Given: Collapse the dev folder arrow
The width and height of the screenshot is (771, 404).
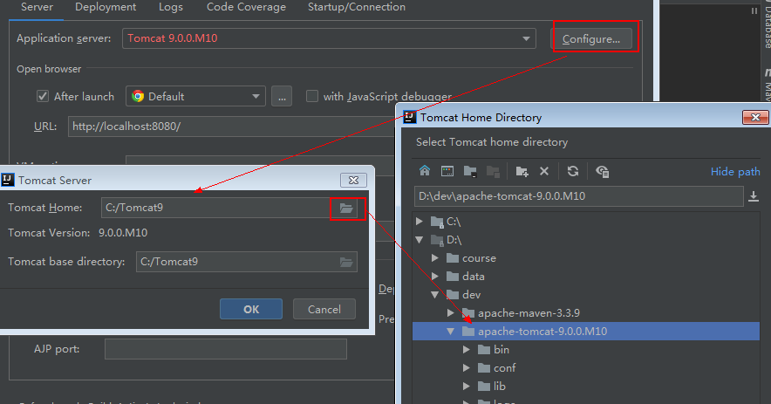Looking at the screenshot, I should [x=434, y=295].
